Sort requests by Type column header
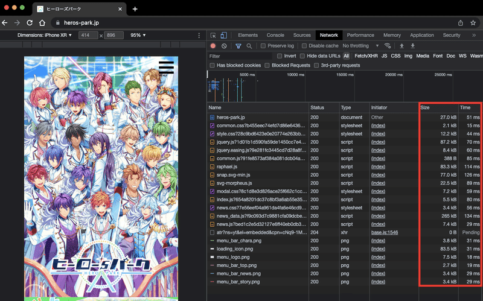Screen dimensions: 483x301 point(354,107)
